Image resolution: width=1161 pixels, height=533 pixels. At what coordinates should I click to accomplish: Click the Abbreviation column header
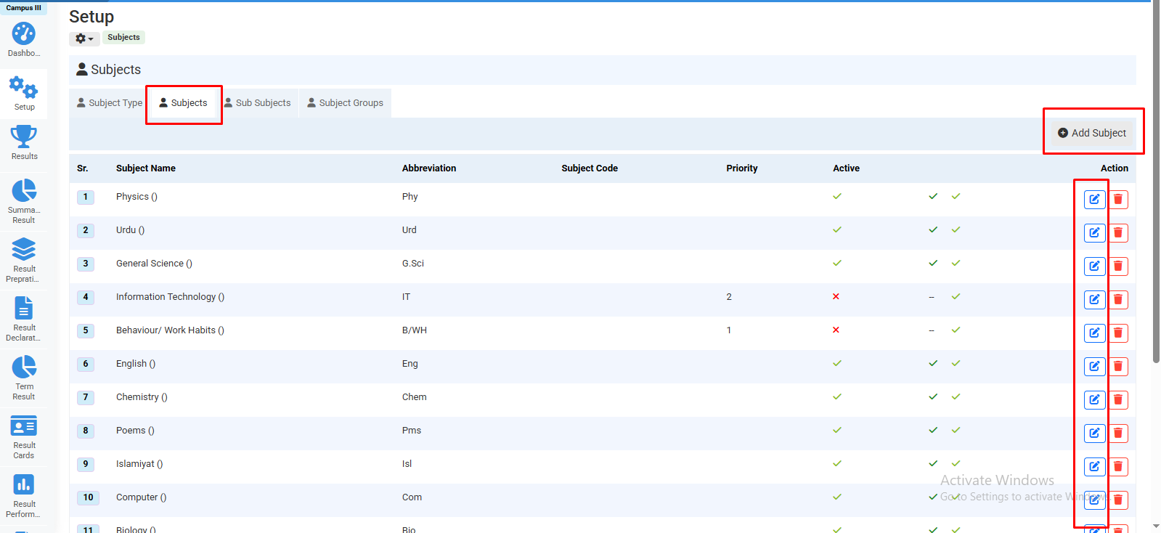click(429, 168)
